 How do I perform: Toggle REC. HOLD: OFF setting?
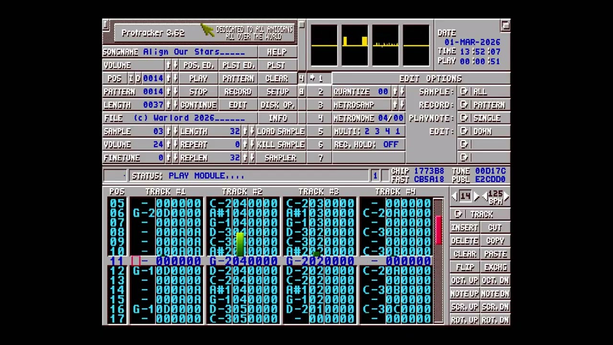point(369,144)
